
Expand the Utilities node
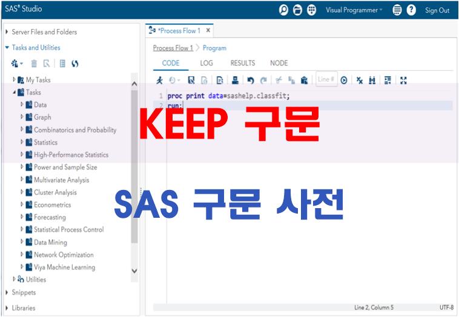pos(14,279)
